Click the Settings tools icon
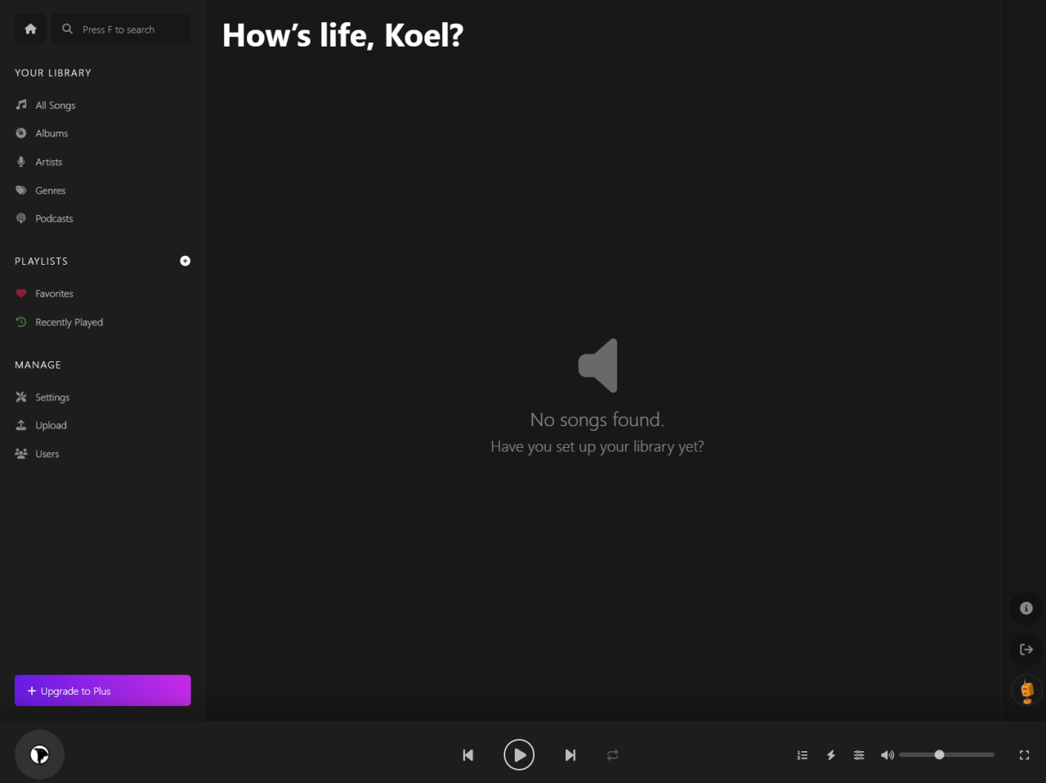This screenshot has height=783, width=1046. click(21, 397)
